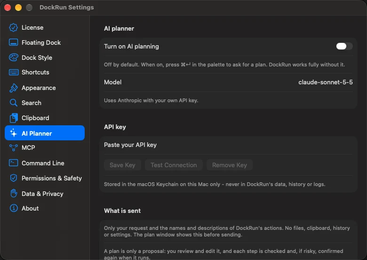The image size is (367, 260).
Task: Click the 'What is sent' heading
Action: point(122,211)
